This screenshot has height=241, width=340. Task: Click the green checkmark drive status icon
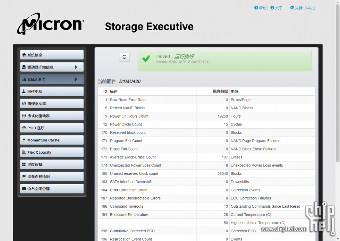pyautogui.click(x=146, y=59)
